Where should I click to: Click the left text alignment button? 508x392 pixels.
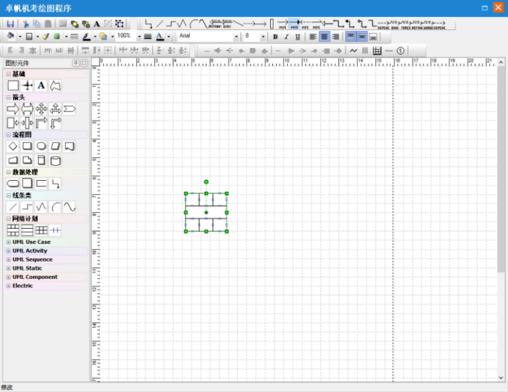tap(313, 37)
